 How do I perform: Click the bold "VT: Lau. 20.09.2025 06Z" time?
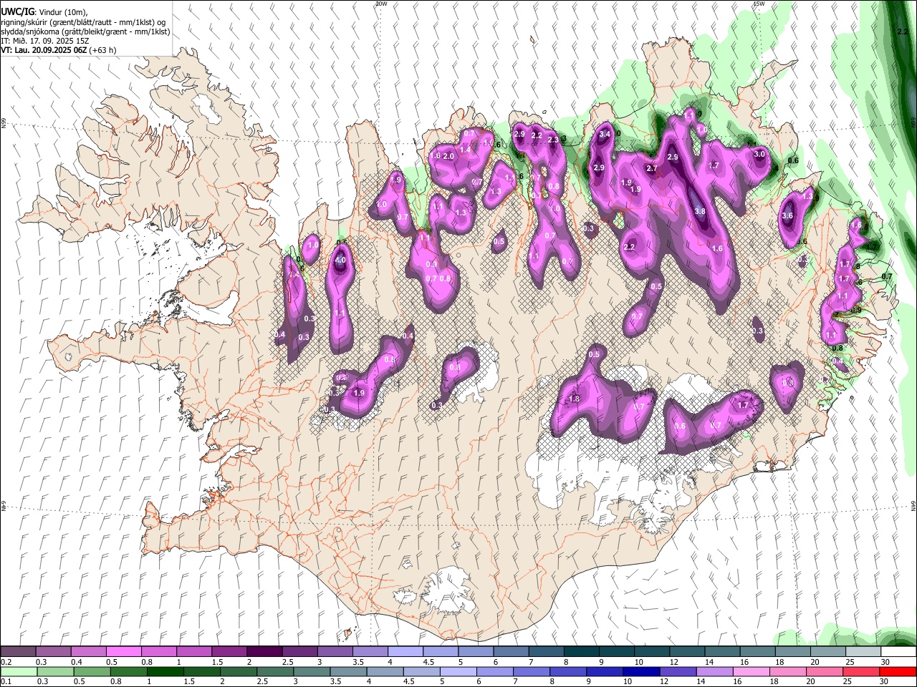click(x=44, y=50)
